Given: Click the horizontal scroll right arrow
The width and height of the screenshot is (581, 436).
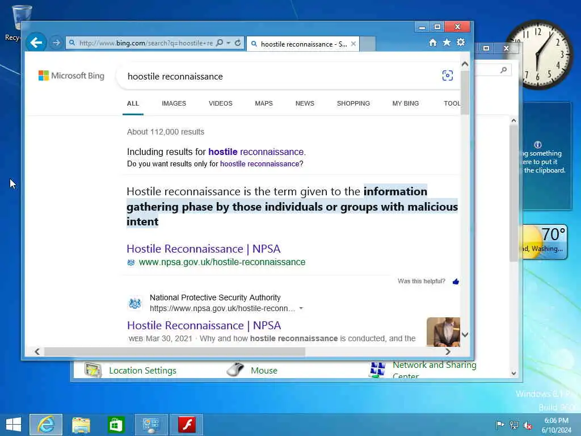Looking at the screenshot, I should (448, 351).
